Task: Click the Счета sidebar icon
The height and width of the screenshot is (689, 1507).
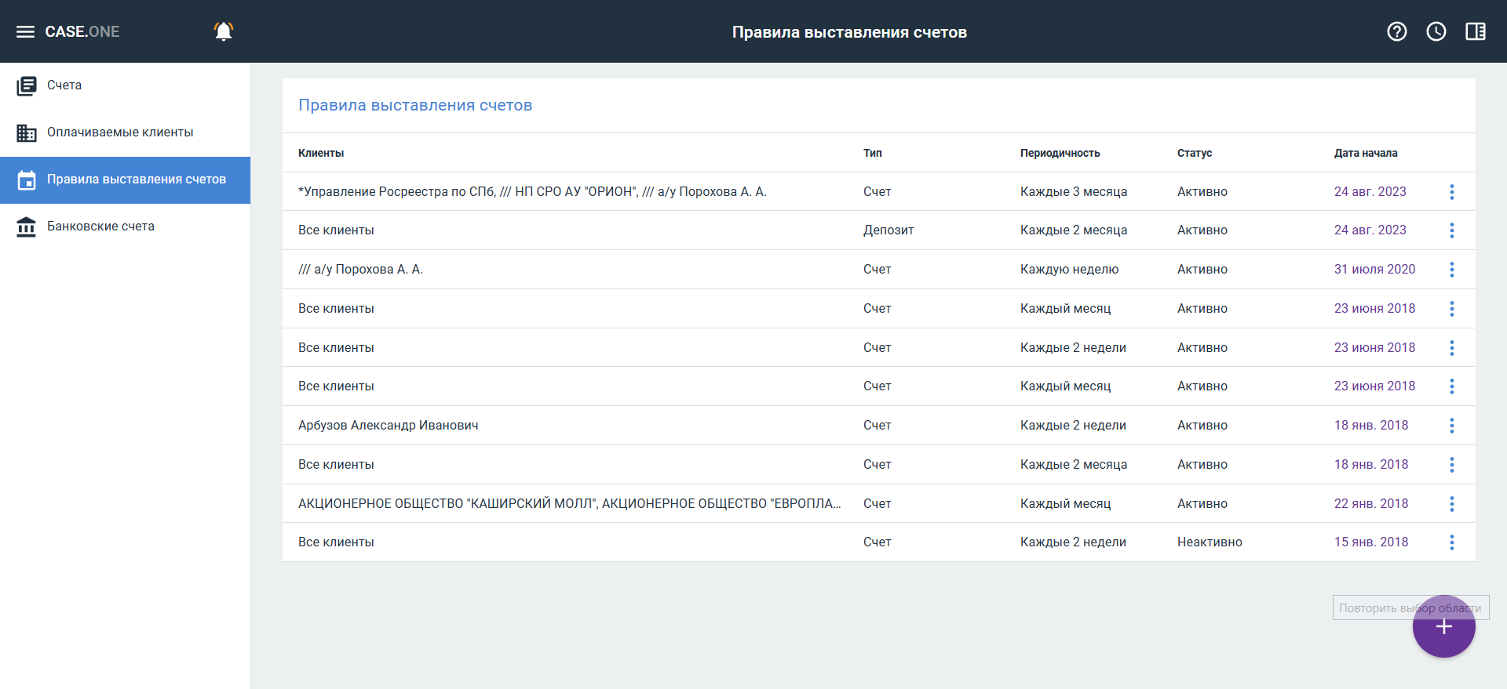Action: 27,85
